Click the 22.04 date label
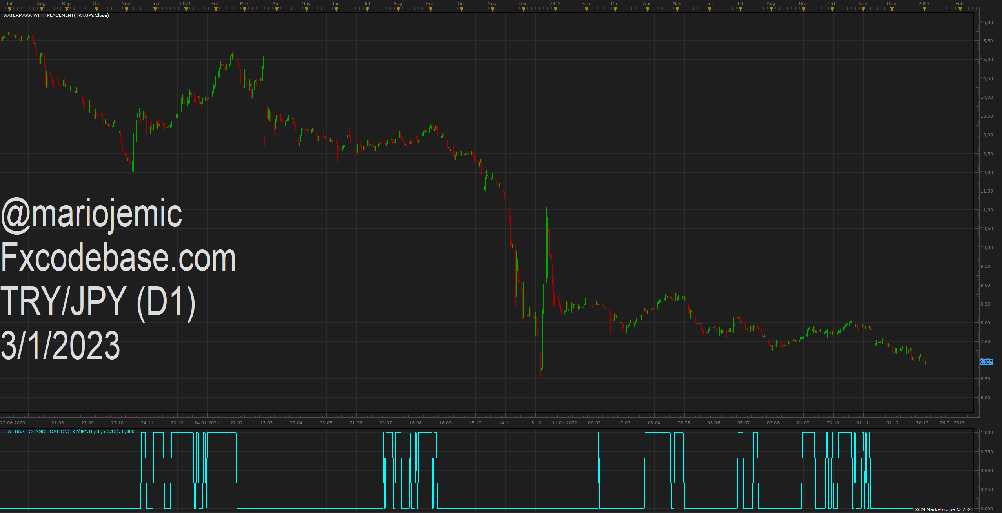The image size is (1002, 513). point(296,423)
